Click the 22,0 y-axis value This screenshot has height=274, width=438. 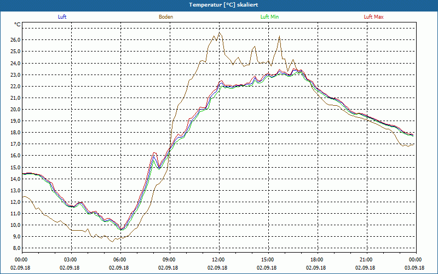[16, 87]
